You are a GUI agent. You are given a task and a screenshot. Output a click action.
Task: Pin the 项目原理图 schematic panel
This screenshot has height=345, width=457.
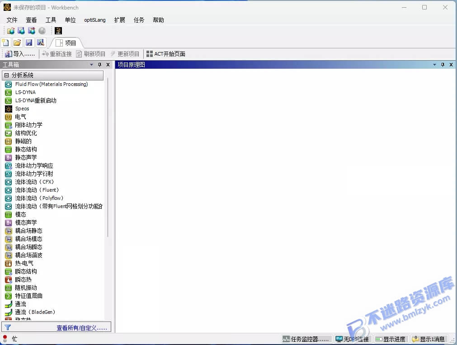tap(443, 65)
